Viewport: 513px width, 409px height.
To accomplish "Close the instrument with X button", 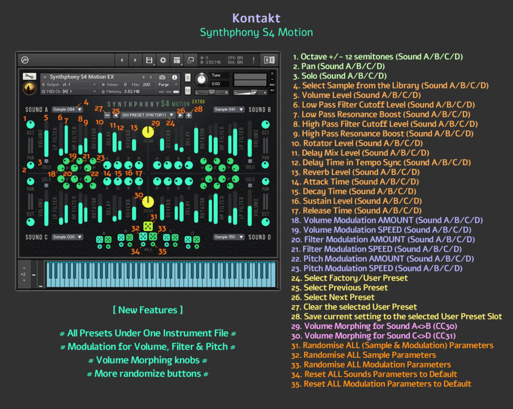I will pos(272,74).
